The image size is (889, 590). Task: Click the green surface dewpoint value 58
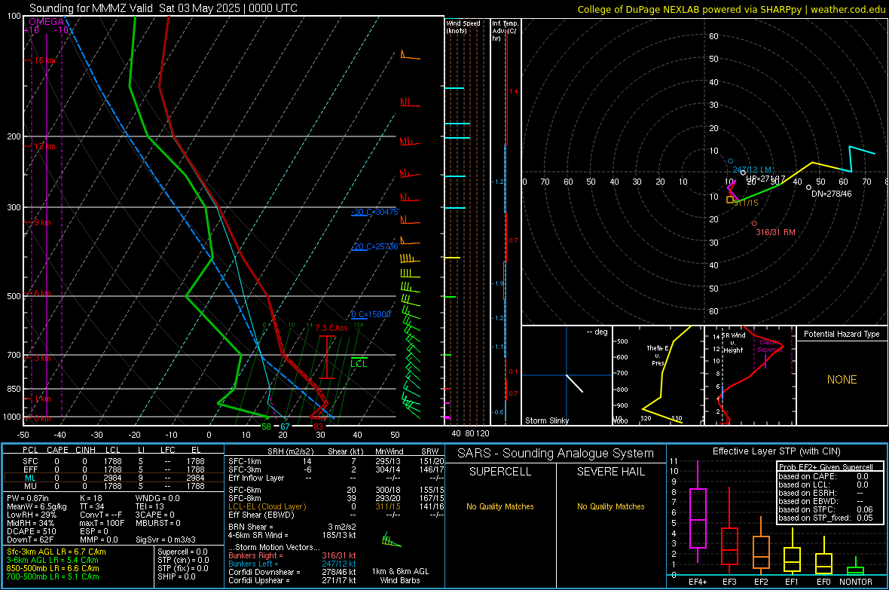tap(266, 426)
